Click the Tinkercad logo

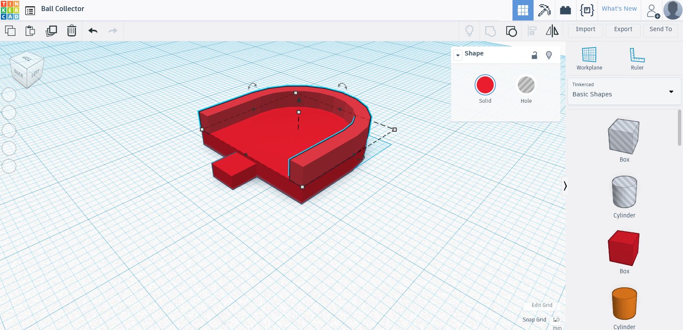click(x=10, y=10)
